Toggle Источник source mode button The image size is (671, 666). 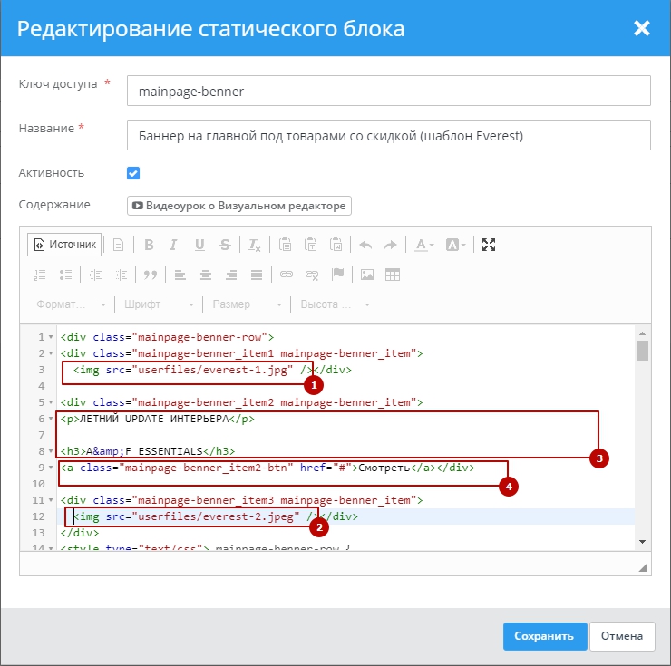63,245
